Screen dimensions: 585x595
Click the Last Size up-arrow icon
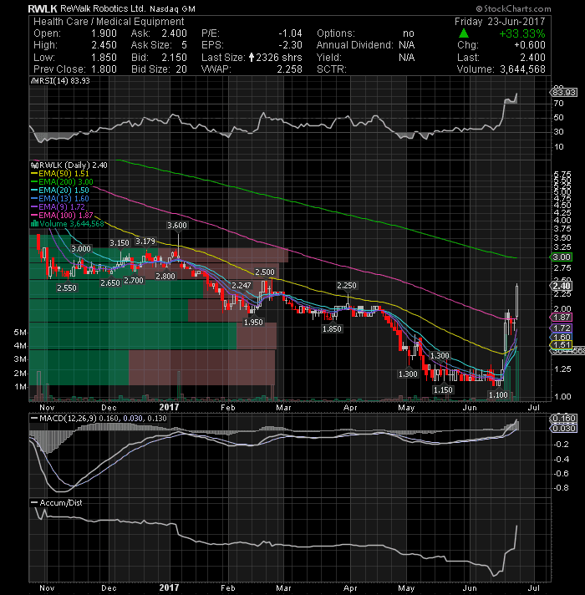click(252, 58)
